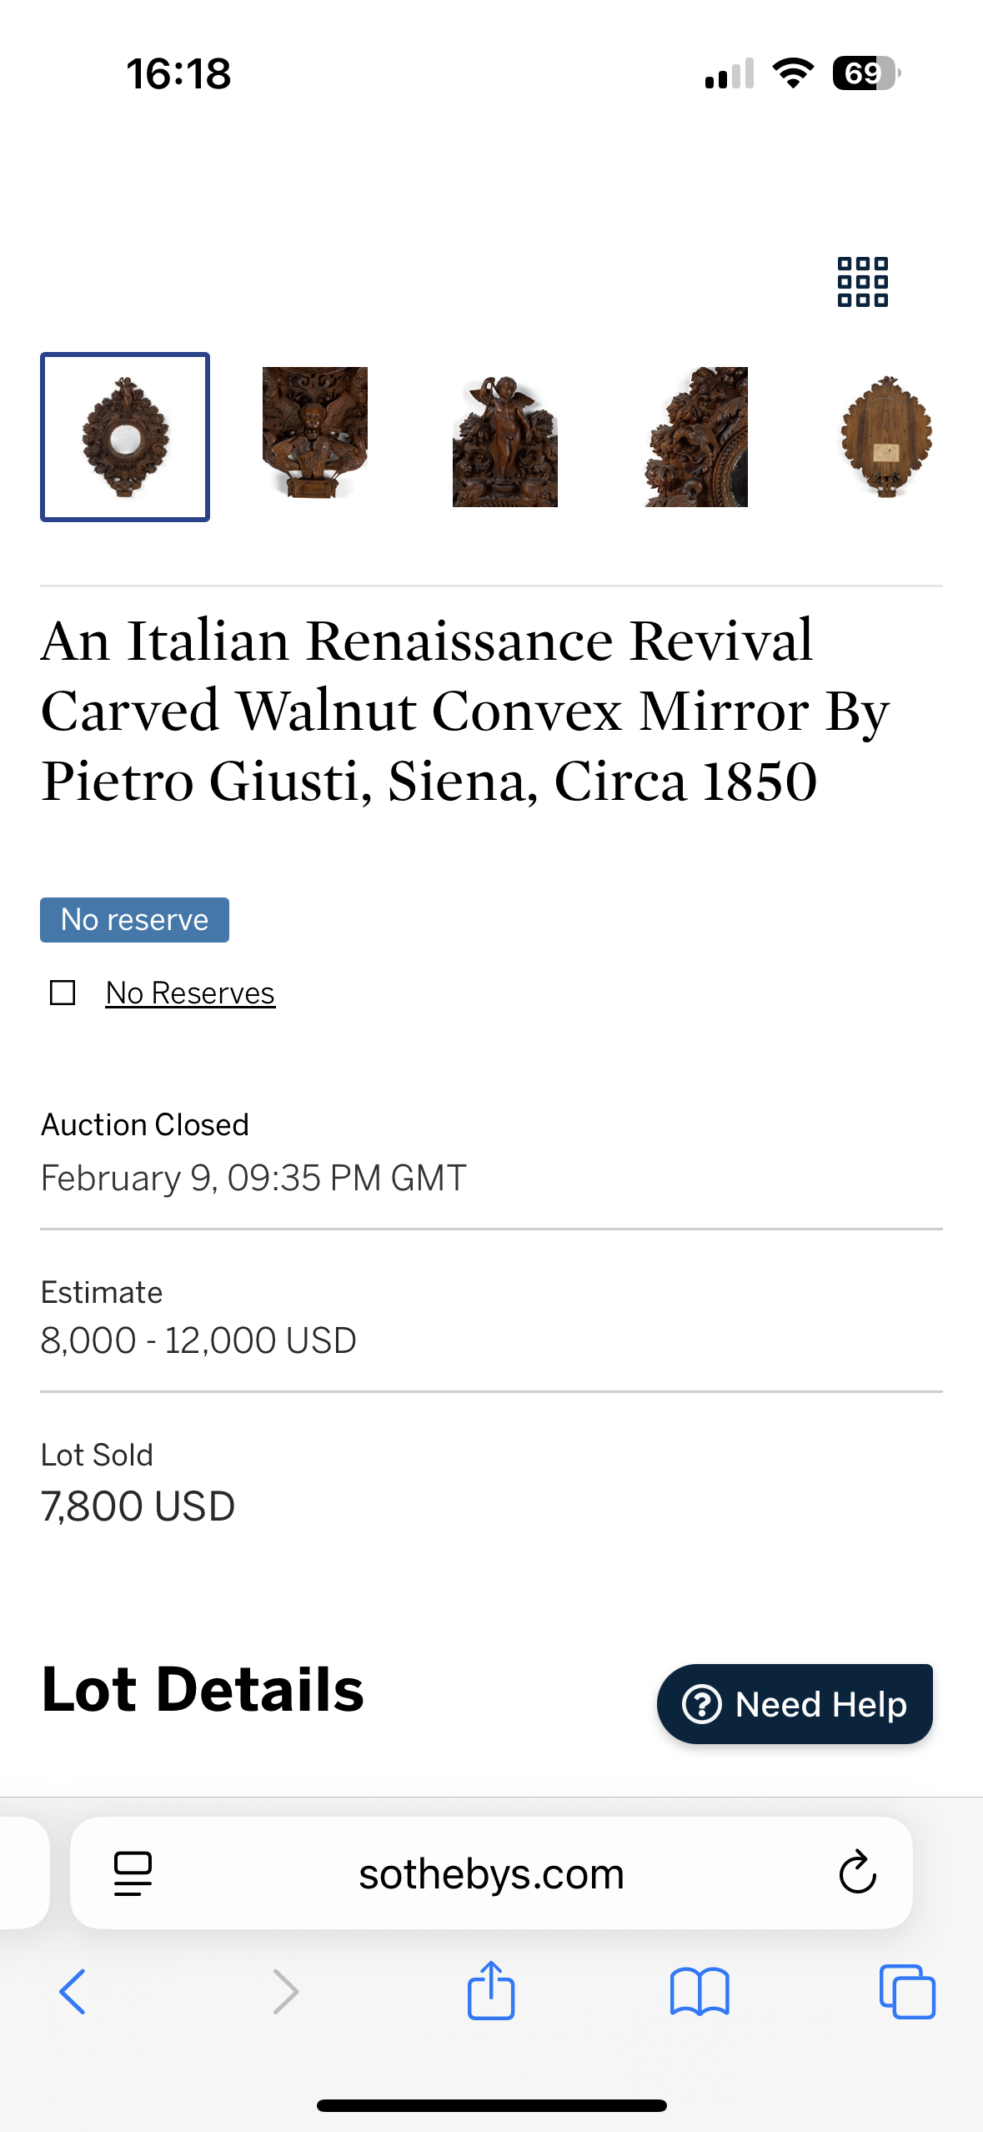
Task: Show the mirror back side thumbnail
Action: coord(886,437)
